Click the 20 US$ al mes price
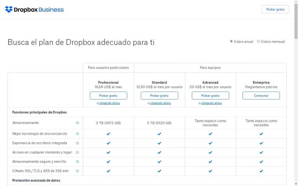 coord(210,87)
